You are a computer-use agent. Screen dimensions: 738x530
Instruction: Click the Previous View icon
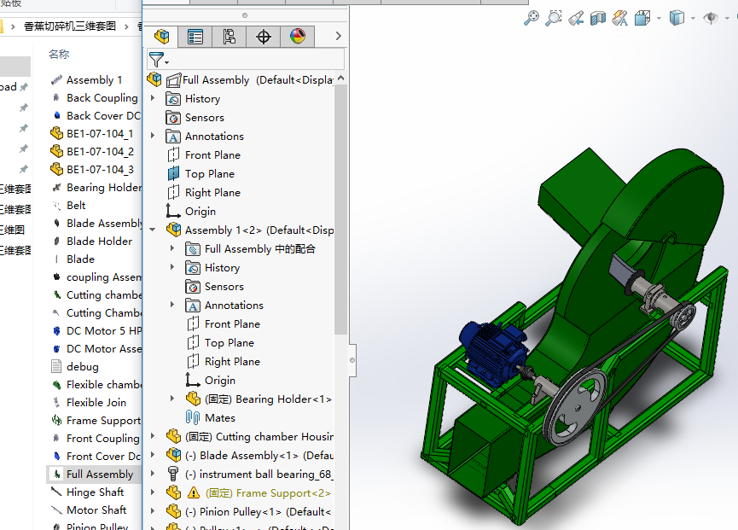pos(576,18)
